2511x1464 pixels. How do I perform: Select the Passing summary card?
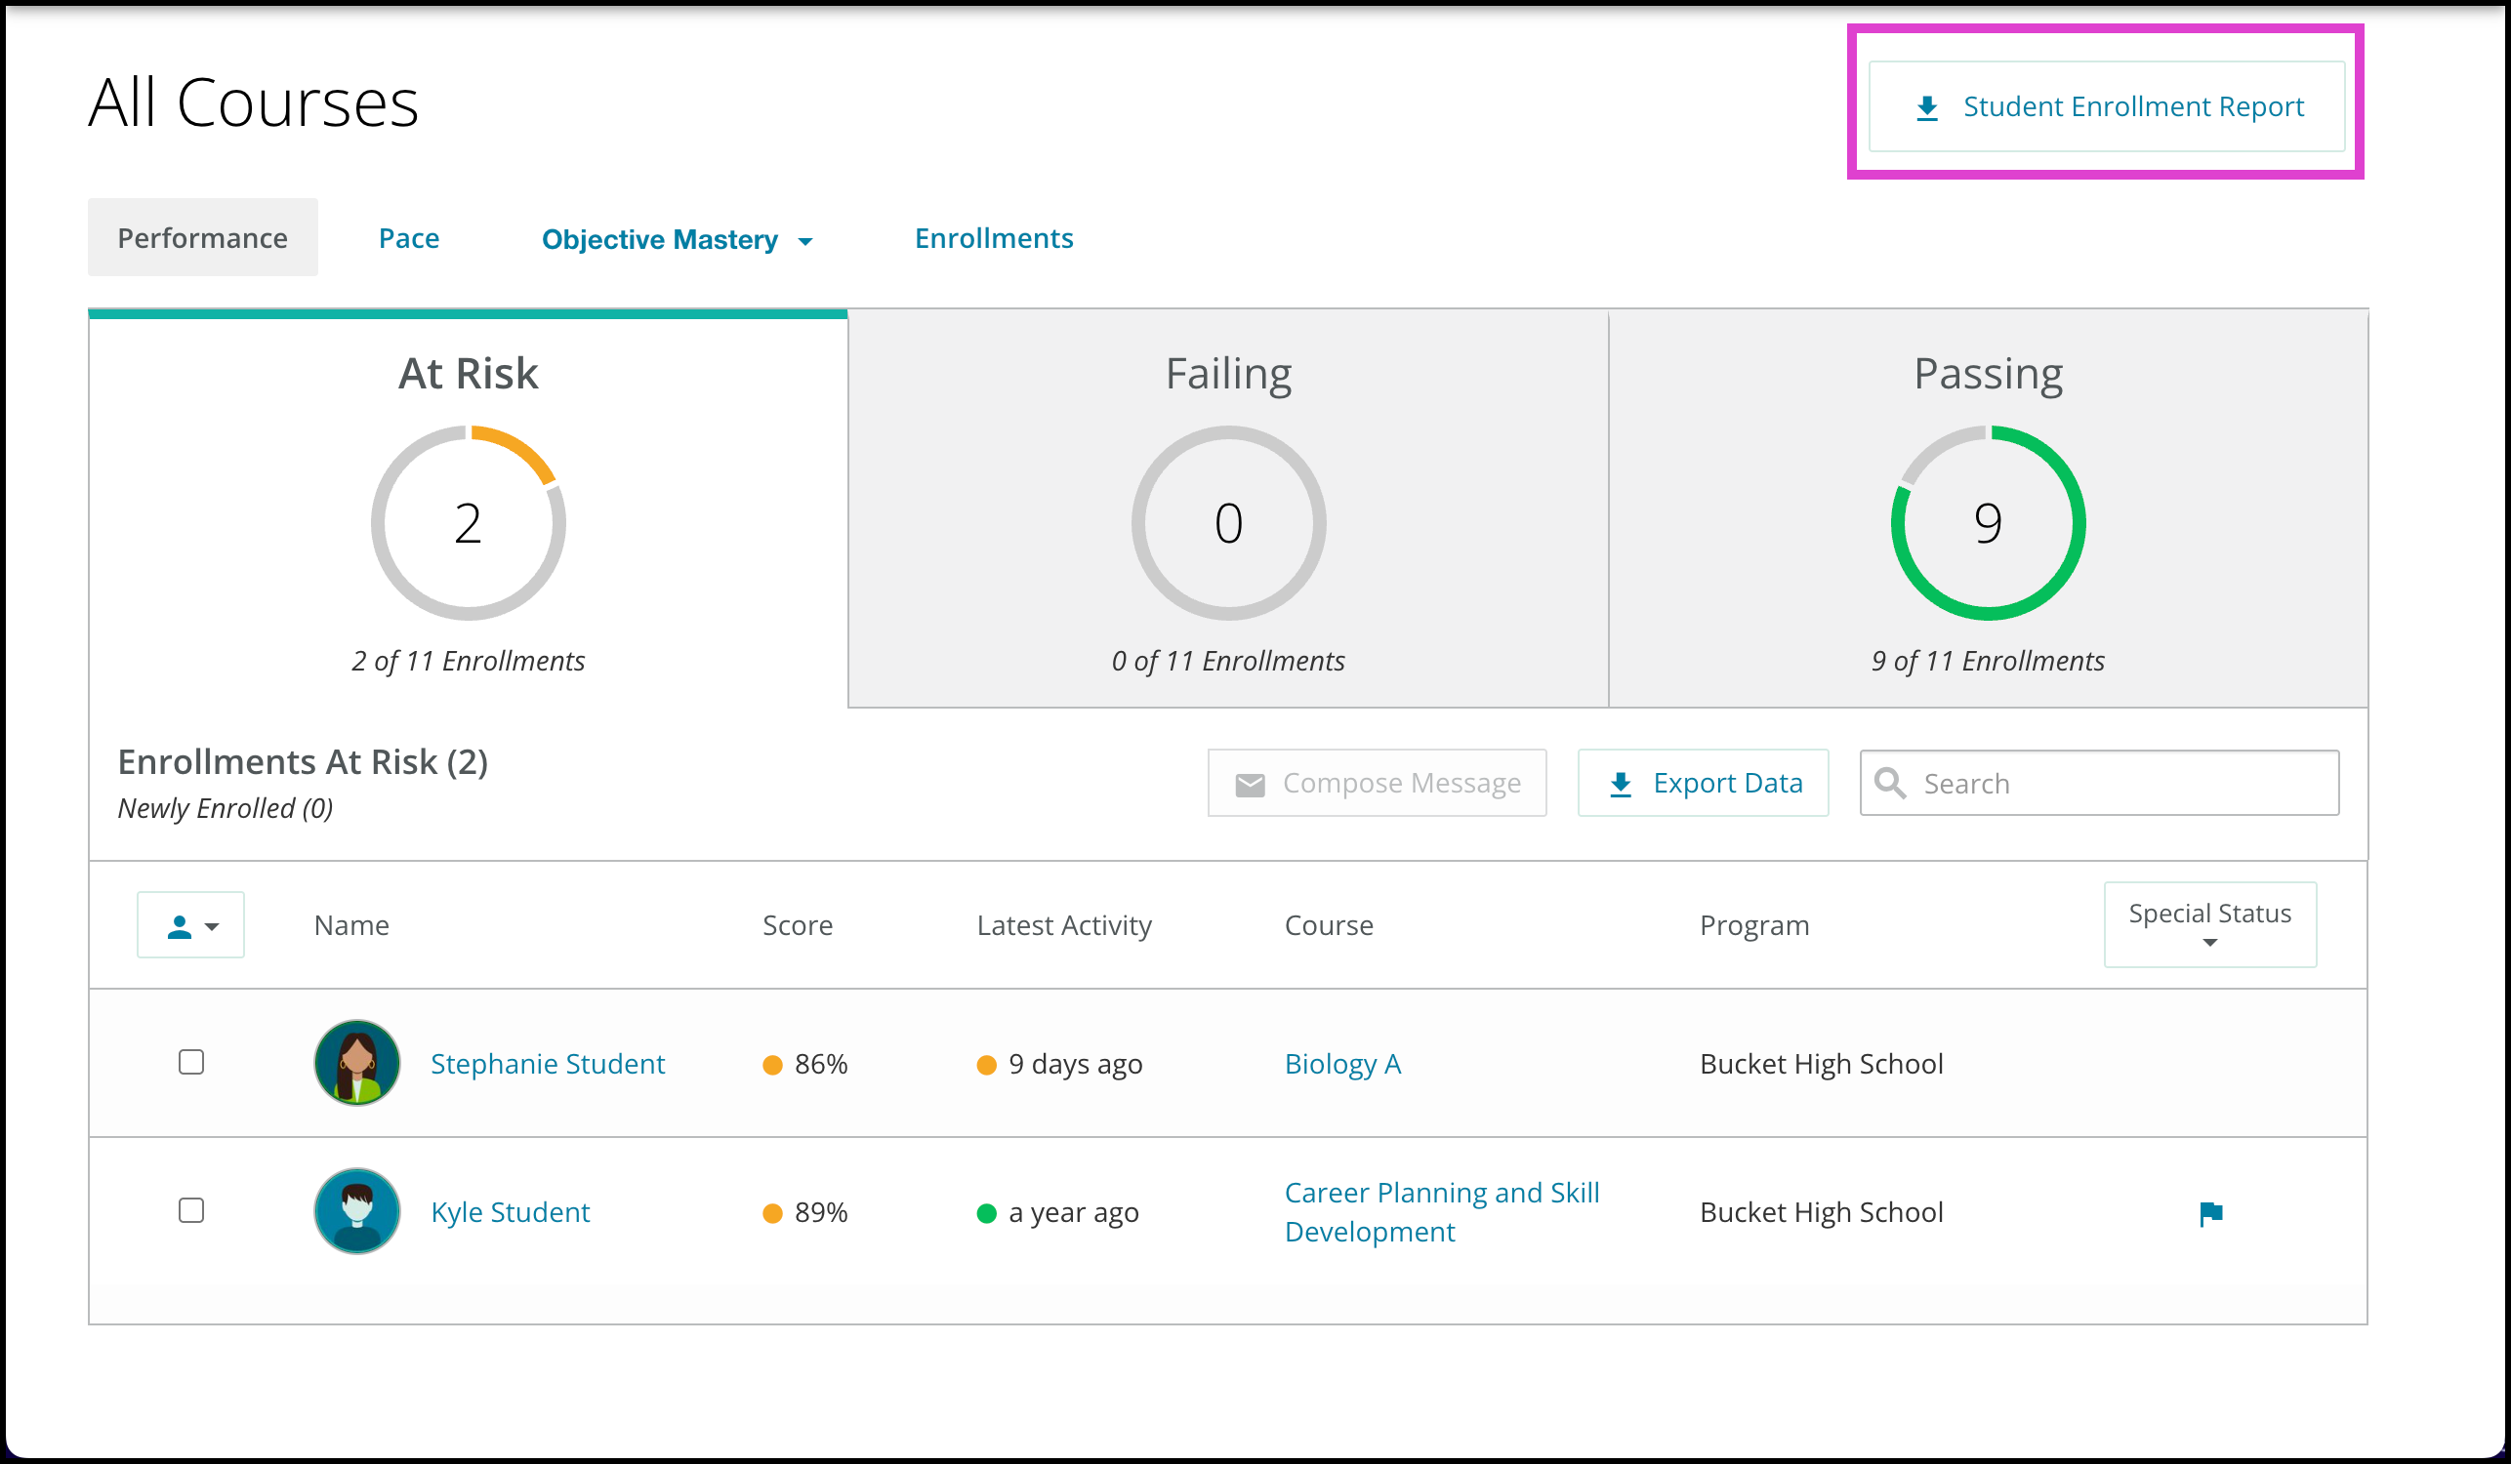1988,509
